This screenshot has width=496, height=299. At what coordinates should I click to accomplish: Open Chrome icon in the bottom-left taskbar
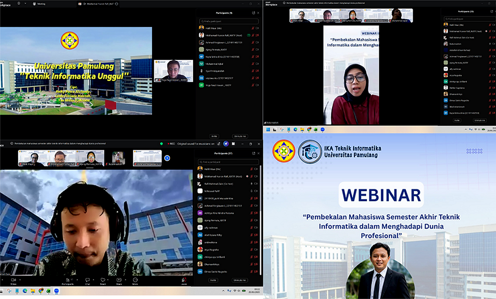(41, 291)
